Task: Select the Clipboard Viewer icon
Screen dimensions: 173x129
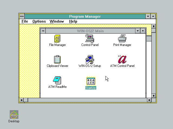Action: 57,59
